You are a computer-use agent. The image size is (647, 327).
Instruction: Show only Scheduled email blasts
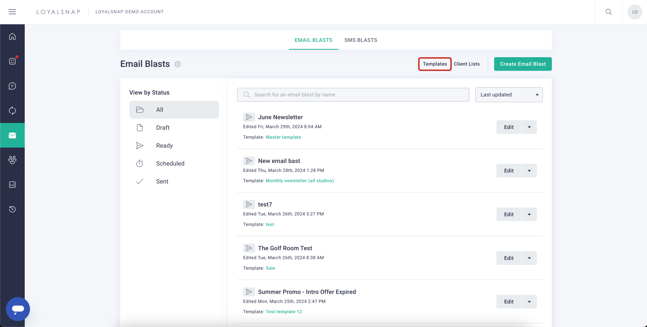click(x=170, y=164)
